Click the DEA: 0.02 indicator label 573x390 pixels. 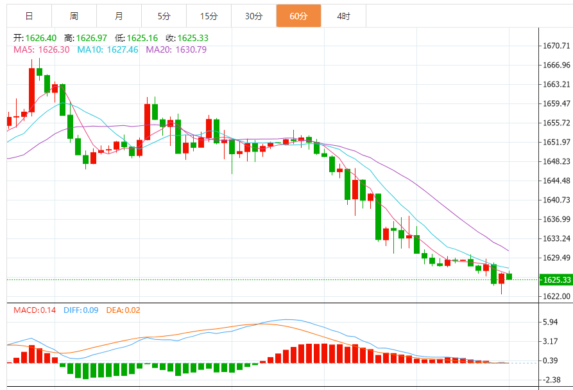123,310
